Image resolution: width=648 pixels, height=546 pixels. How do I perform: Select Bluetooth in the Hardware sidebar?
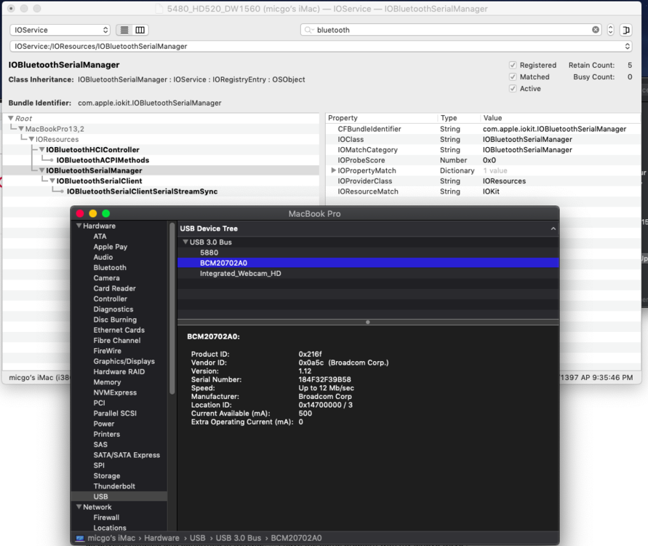[x=110, y=268]
